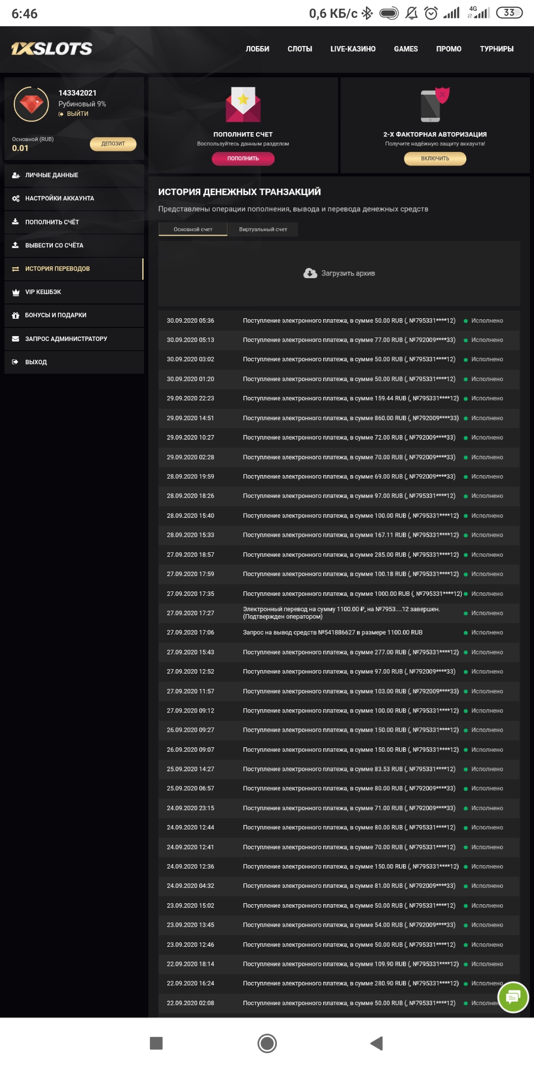
Task: Click the withdraw upload arrow icon
Action: pos(15,245)
